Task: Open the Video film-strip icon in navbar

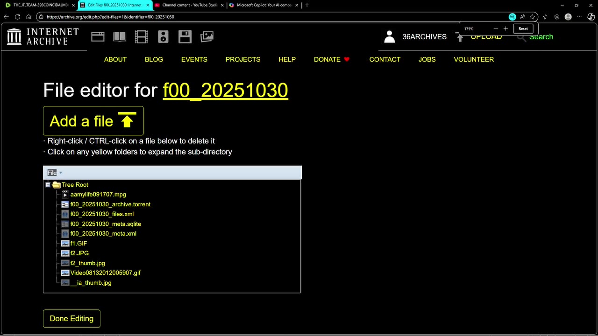Action: tap(142, 37)
